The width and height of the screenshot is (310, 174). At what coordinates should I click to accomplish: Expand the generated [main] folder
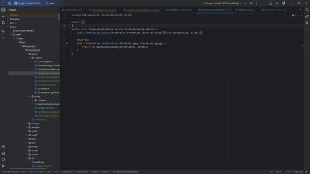coord(11,31)
